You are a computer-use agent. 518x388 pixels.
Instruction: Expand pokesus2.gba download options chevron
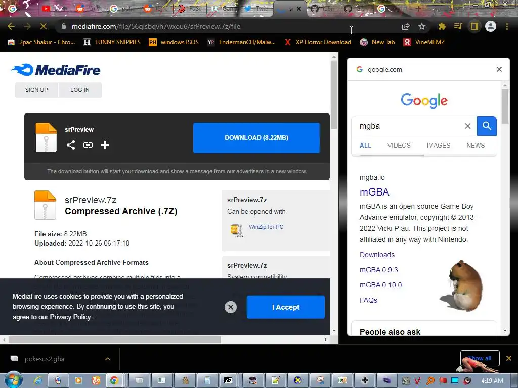[108, 359]
